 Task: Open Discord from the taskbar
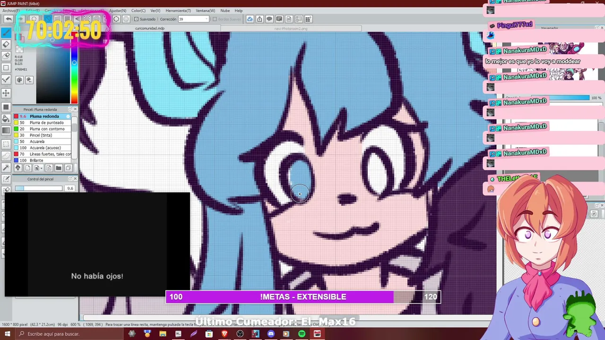point(271,334)
